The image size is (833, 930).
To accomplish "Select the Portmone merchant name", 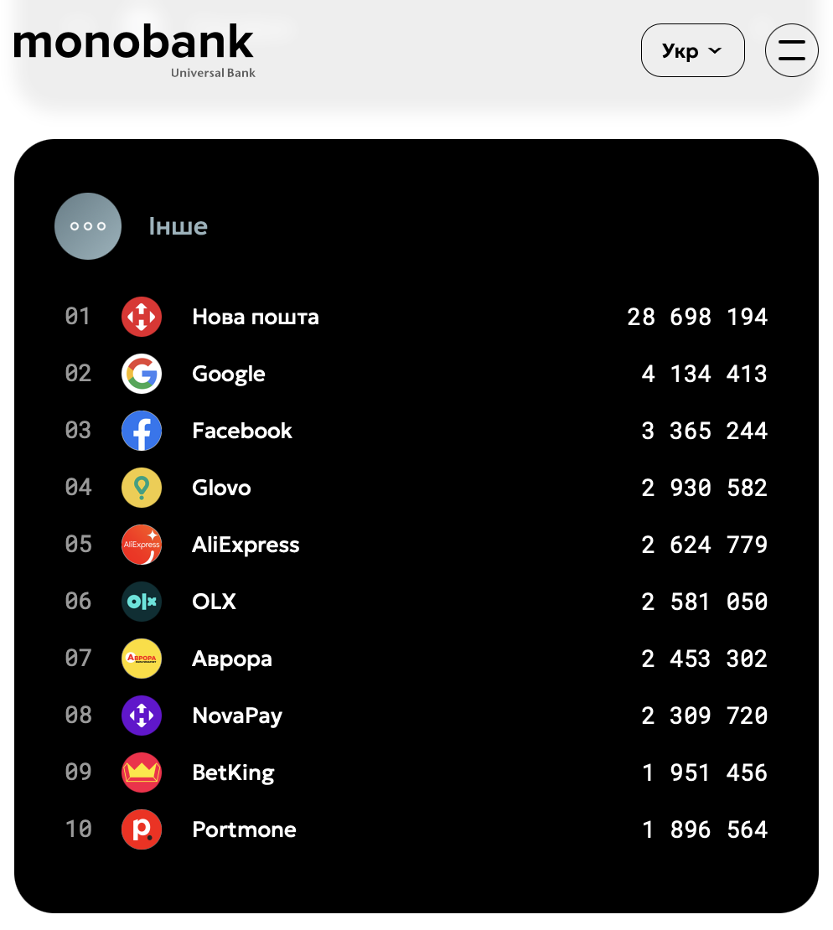I will coord(244,829).
